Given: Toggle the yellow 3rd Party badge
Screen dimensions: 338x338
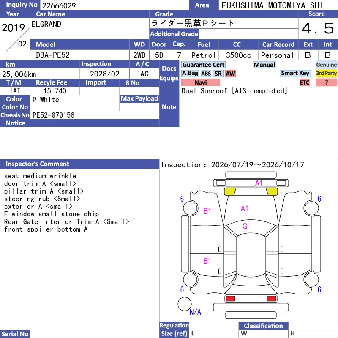Looking at the screenshot, I should click(x=326, y=73).
